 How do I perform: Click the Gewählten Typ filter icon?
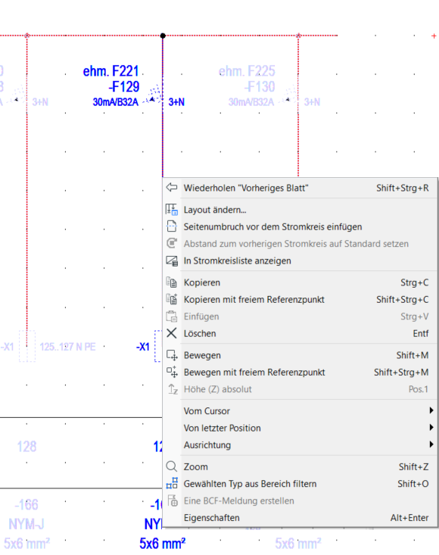pyautogui.click(x=172, y=484)
